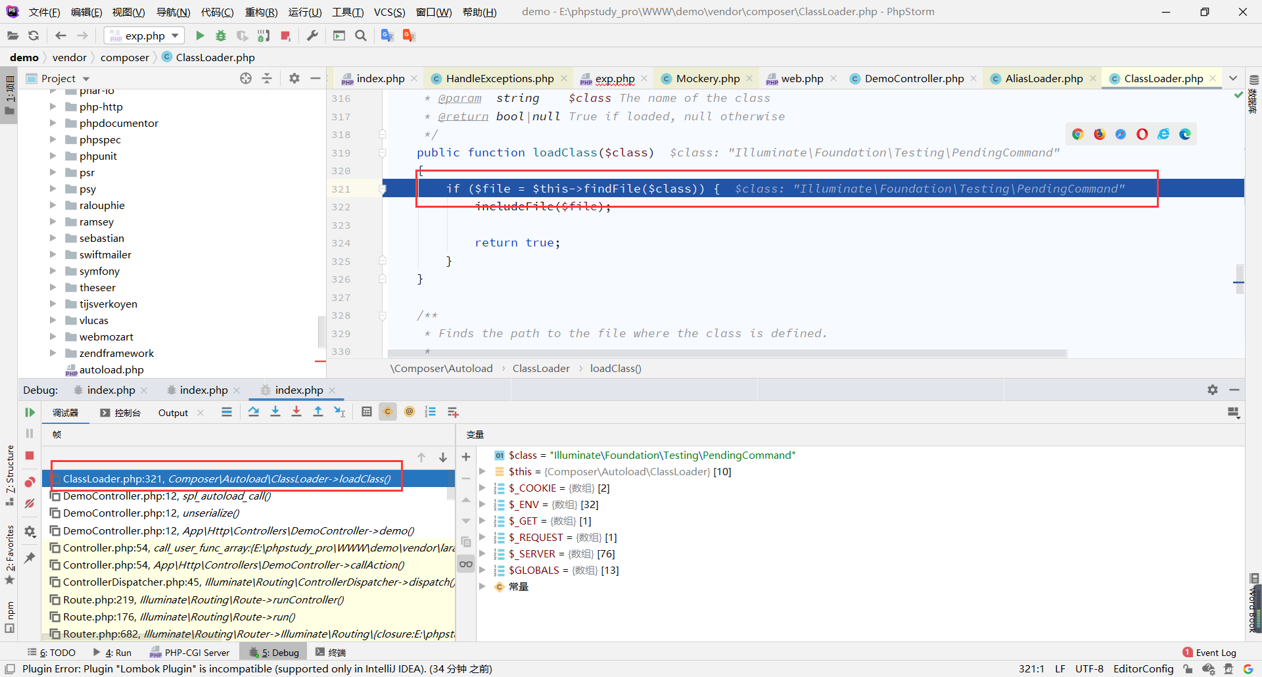The width and height of the screenshot is (1262, 677).
Task: Open in Firefox browser icon
Action: [x=1099, y=134]
